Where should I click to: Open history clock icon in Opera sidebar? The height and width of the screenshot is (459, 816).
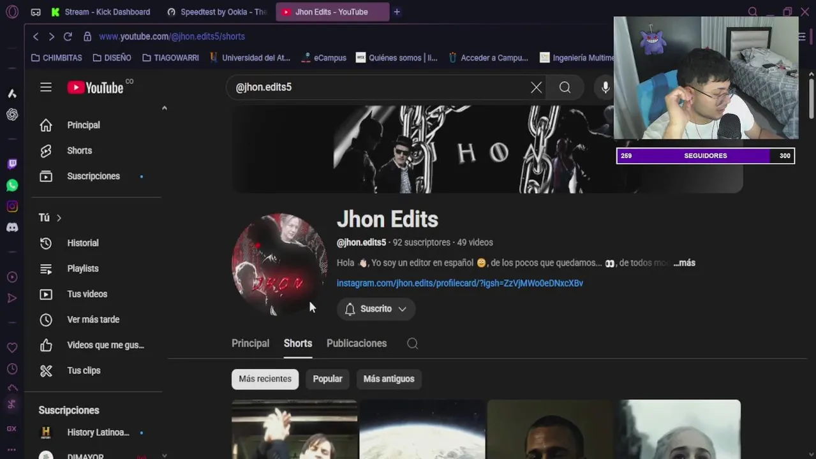[12, 368]
